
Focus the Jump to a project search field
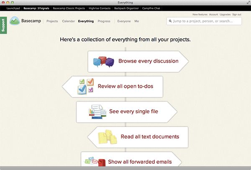click(204, 21)
